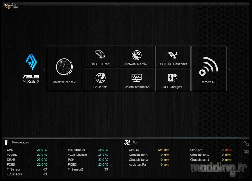This screenshot has height=181, width=252.
Task: Page tiles left with left arrow
Action: click(x=44, y=70)
